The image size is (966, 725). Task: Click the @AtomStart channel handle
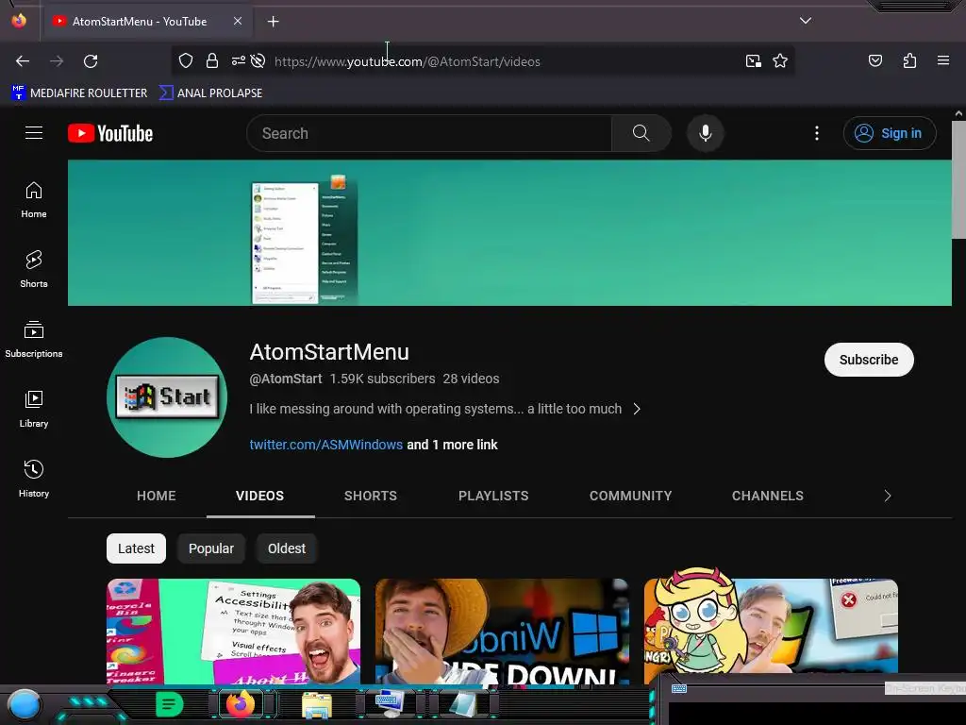click(285, 379)
